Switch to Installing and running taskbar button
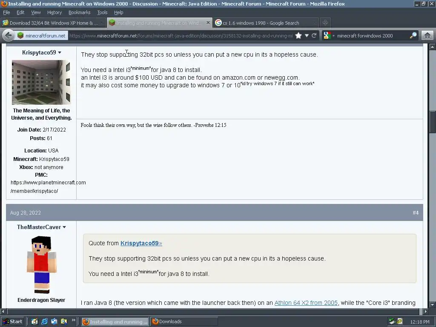The image size is (436, 327). click(x=115, y=322)
